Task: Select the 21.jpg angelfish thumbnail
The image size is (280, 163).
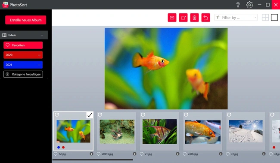Action: click(160, 131)
